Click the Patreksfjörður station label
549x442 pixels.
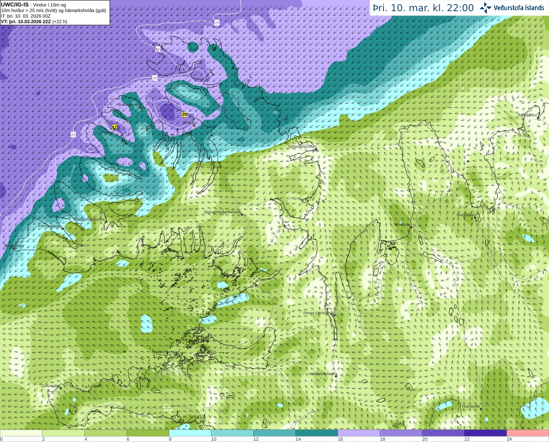[50, 226]
